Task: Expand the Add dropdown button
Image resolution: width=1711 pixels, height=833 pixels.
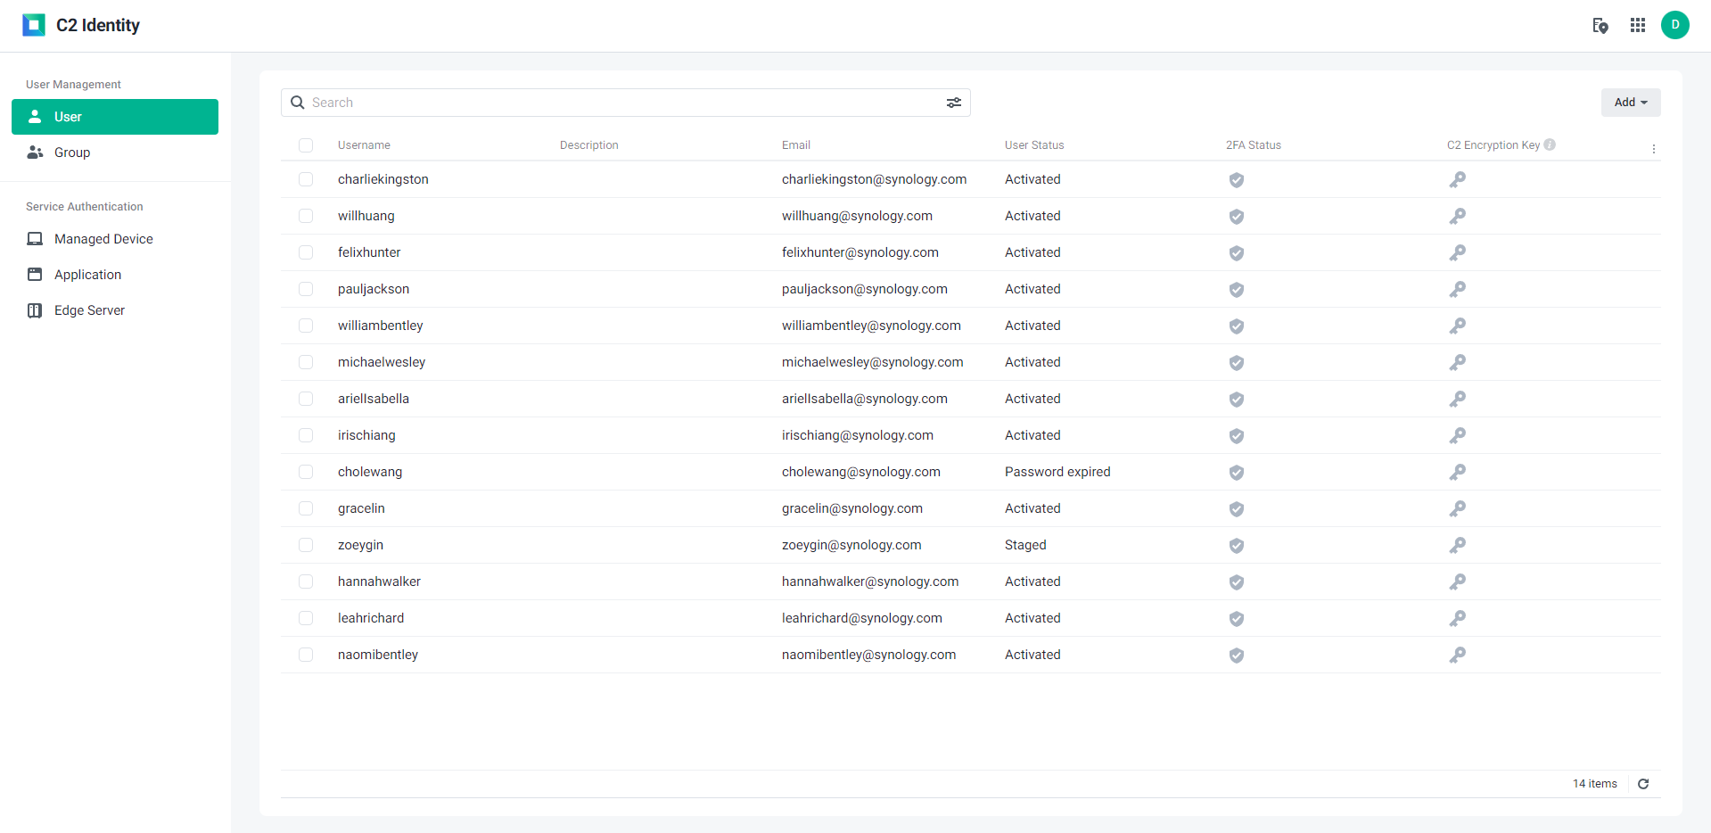Action: click(1631, 103)
